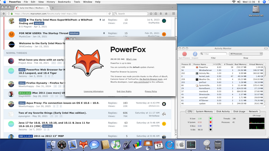This screenshot has width=269, height=151.
Task: Open the Wi-Fi status menu
Action: click(x=234, y=2)
